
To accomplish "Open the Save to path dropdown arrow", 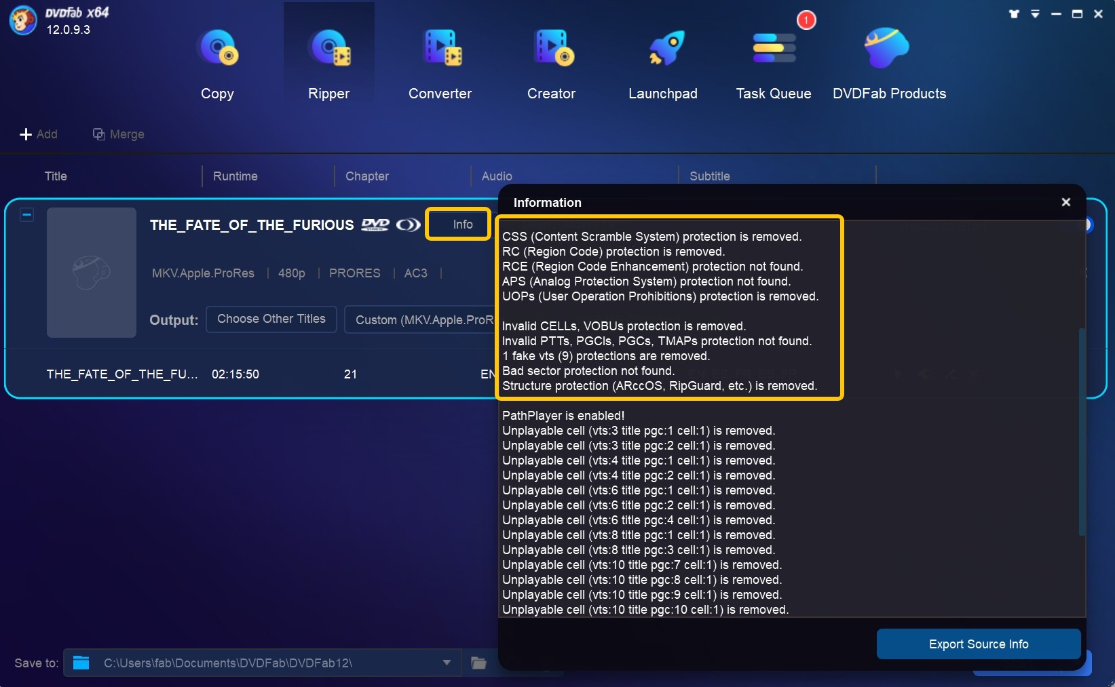I will [x=447, y=663].
